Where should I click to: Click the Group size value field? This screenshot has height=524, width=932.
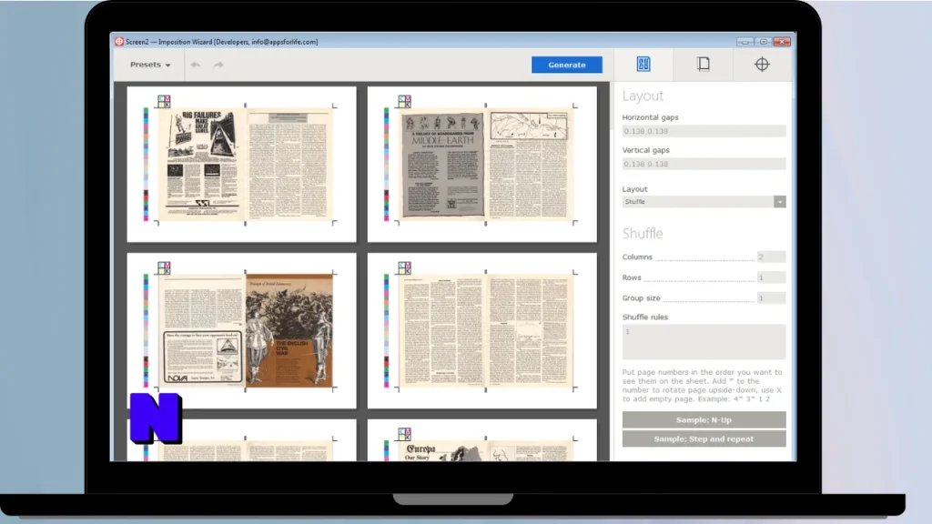(771, 298)
